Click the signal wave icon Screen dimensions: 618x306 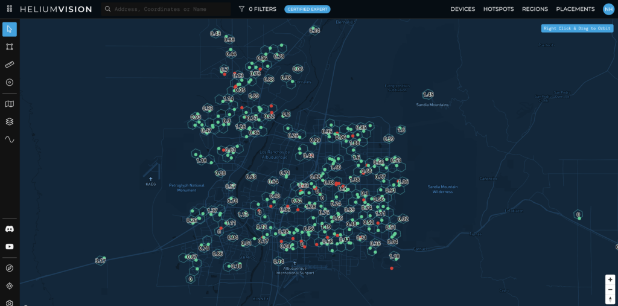tap(10, 139)
